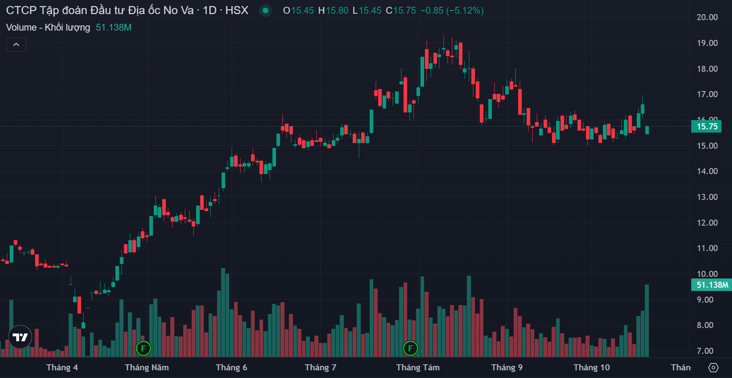Click the TradingView logo icon
Image resolution: width=732 pixels, height=378 pixels.
20,337
